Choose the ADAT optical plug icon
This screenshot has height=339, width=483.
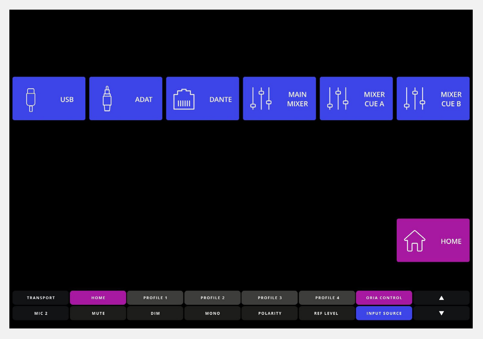pos(107,99)
